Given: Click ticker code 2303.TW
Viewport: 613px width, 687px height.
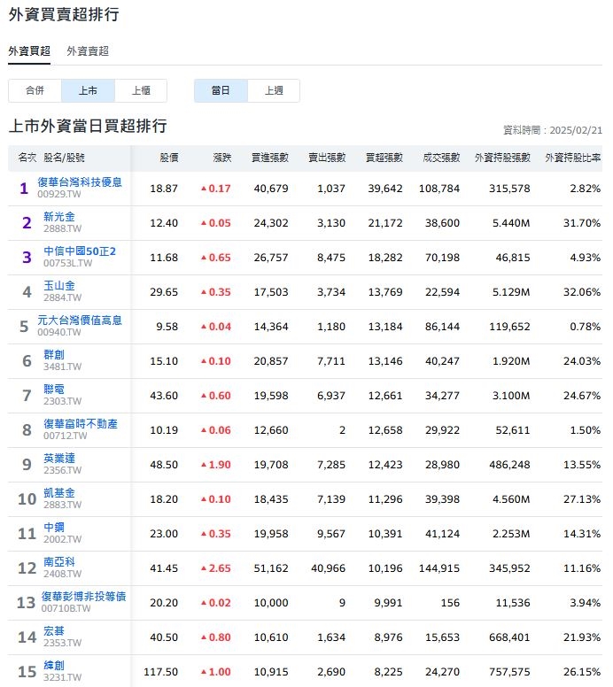Looking at the screenshot, I should [x=62, y=401].
